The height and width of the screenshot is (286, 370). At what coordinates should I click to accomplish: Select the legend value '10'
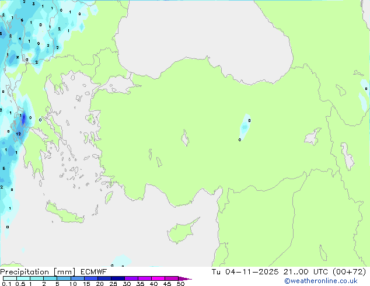click(73, 284)
